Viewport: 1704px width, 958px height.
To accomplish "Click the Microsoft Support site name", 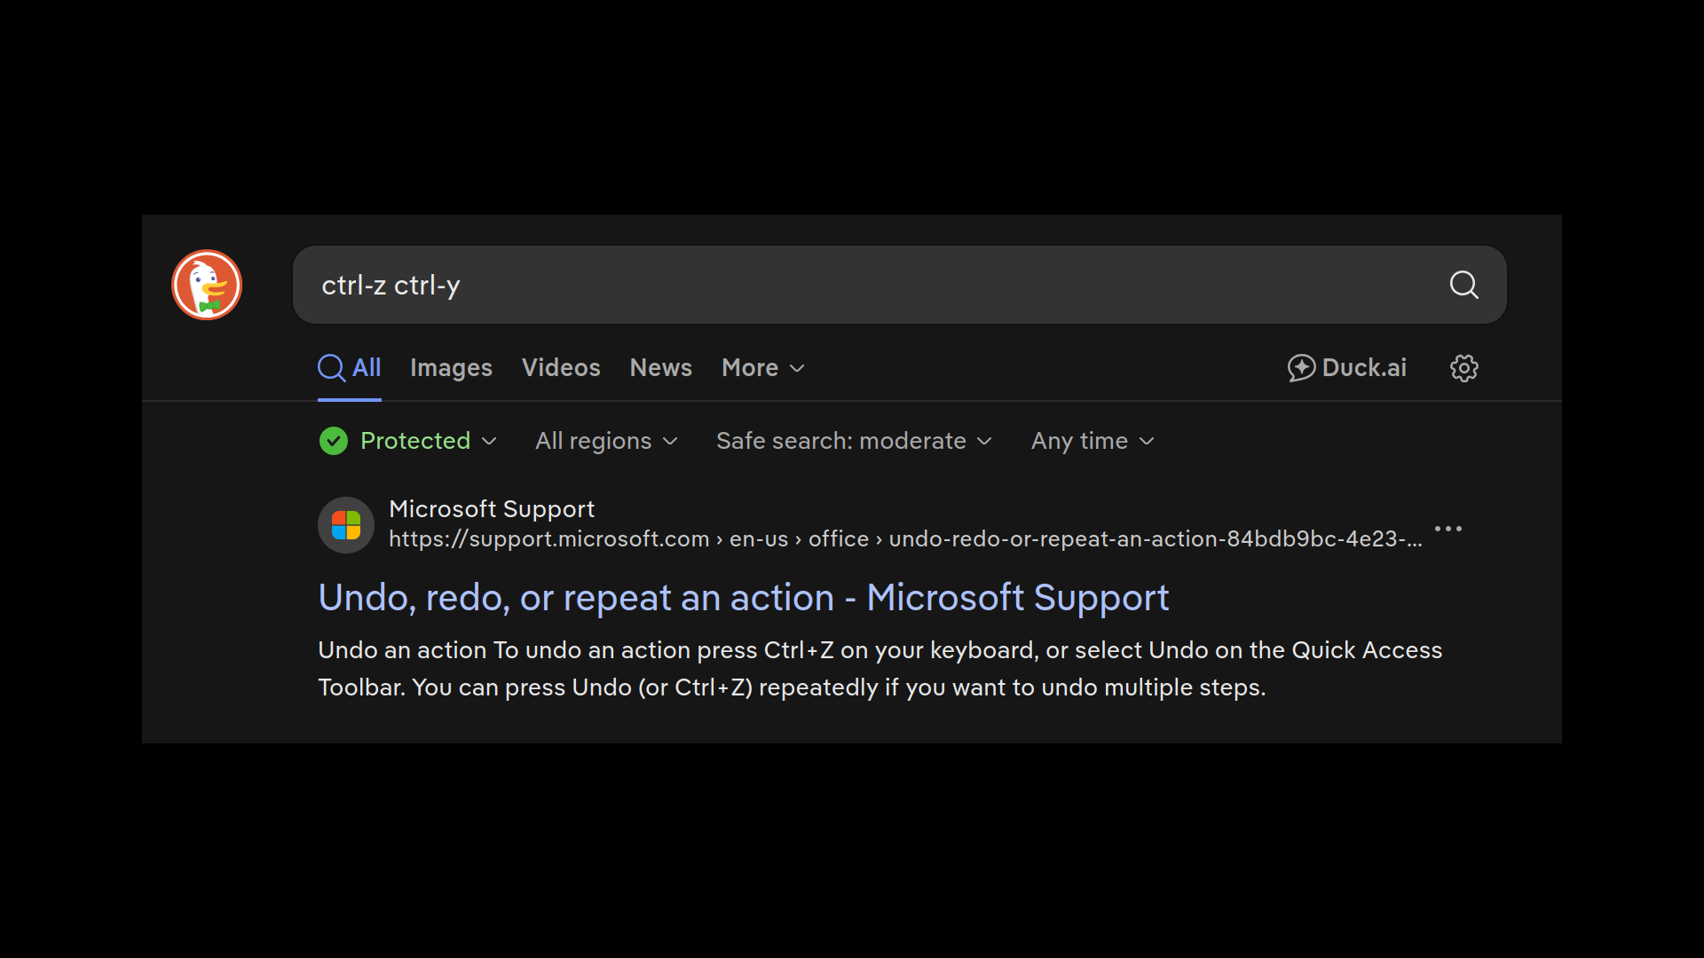I will 492,509.
